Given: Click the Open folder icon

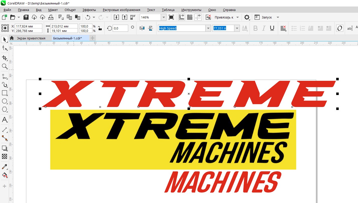Looking at the screenshot, I should (13, 17).
